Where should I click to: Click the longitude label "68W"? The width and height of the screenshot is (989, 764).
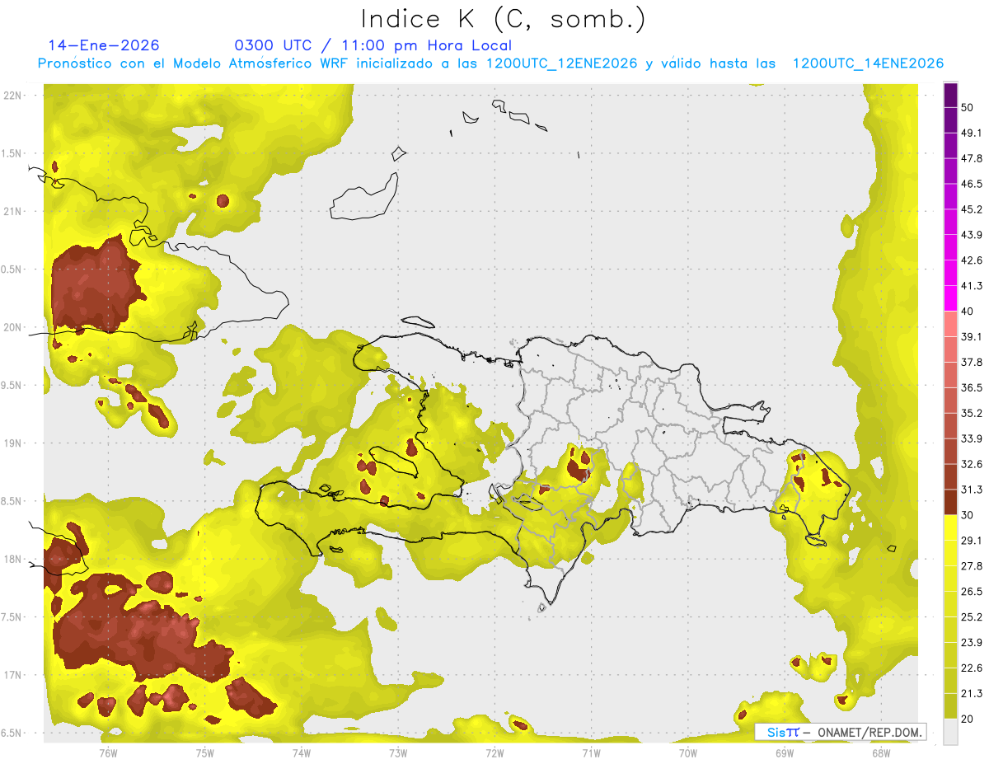[880, 752]
